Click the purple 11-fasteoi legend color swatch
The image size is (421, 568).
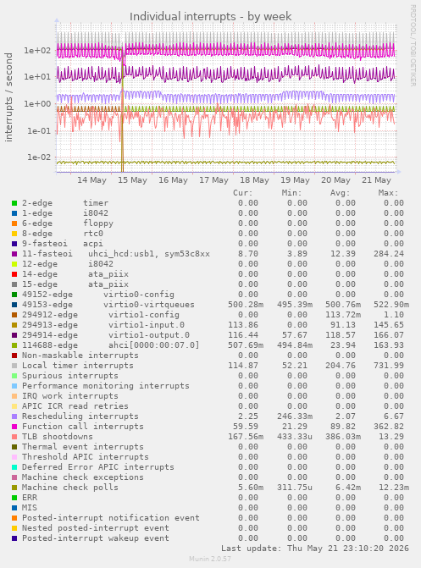pyautogui.click(x=14, y=254)
